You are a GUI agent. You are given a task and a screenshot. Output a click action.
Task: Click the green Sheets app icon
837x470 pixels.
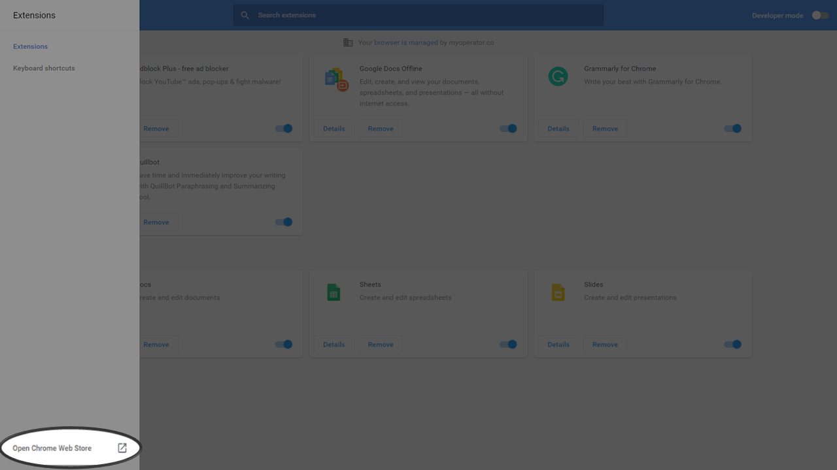[333, 292]
